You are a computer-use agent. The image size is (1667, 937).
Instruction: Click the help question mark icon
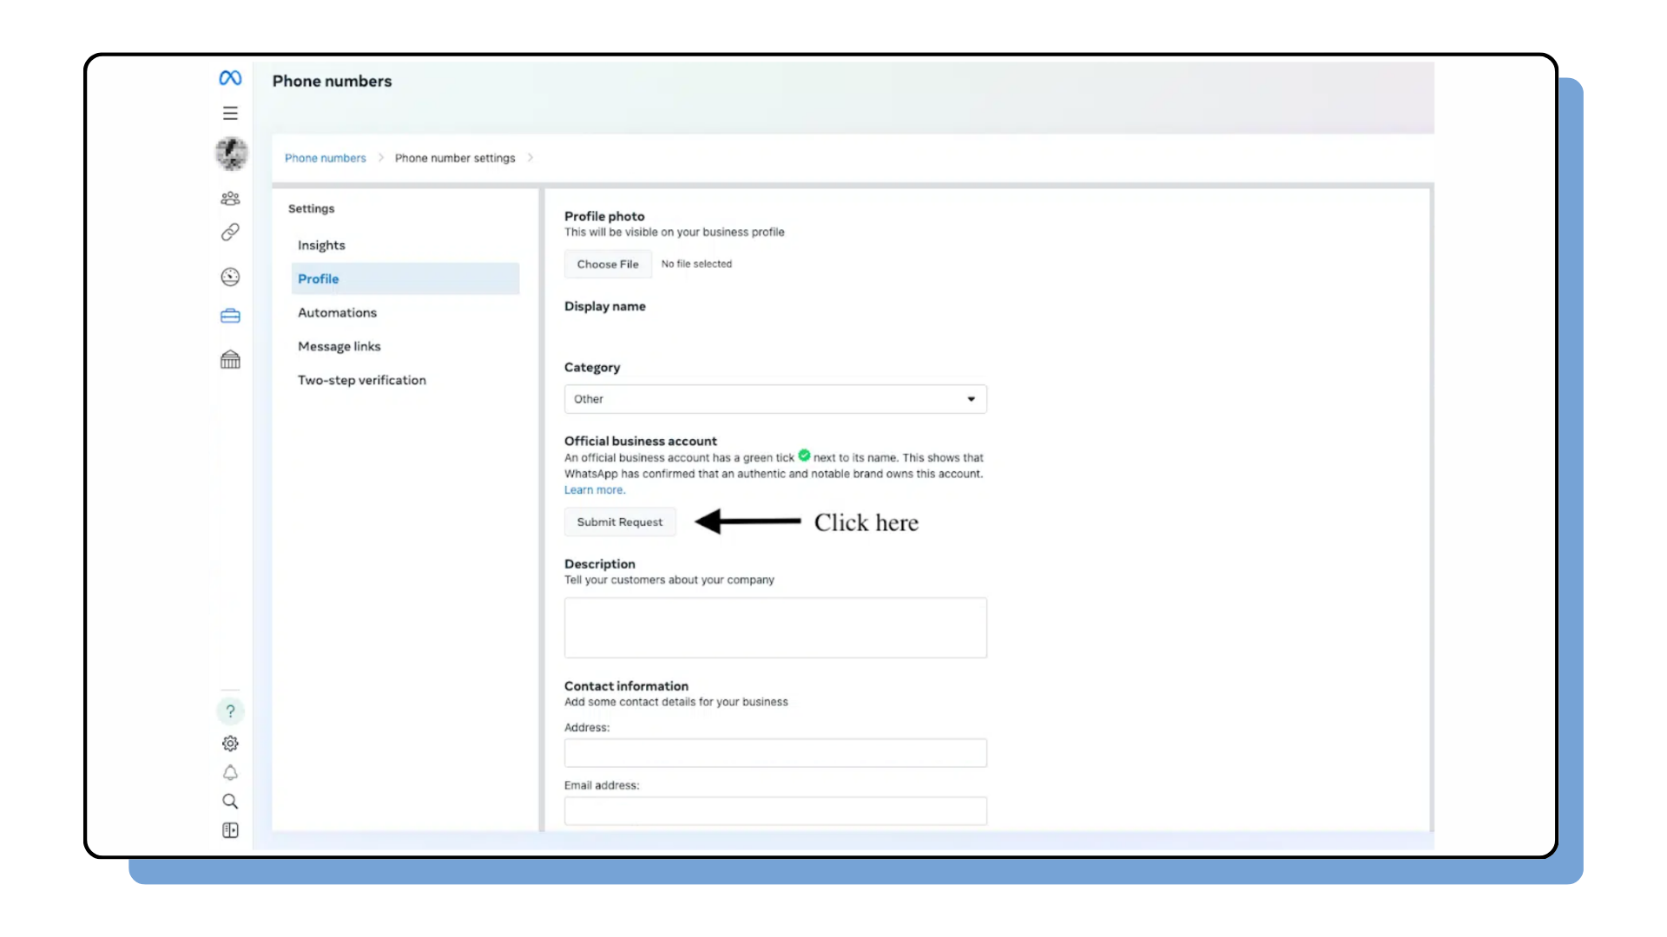[x=230, y=711]
